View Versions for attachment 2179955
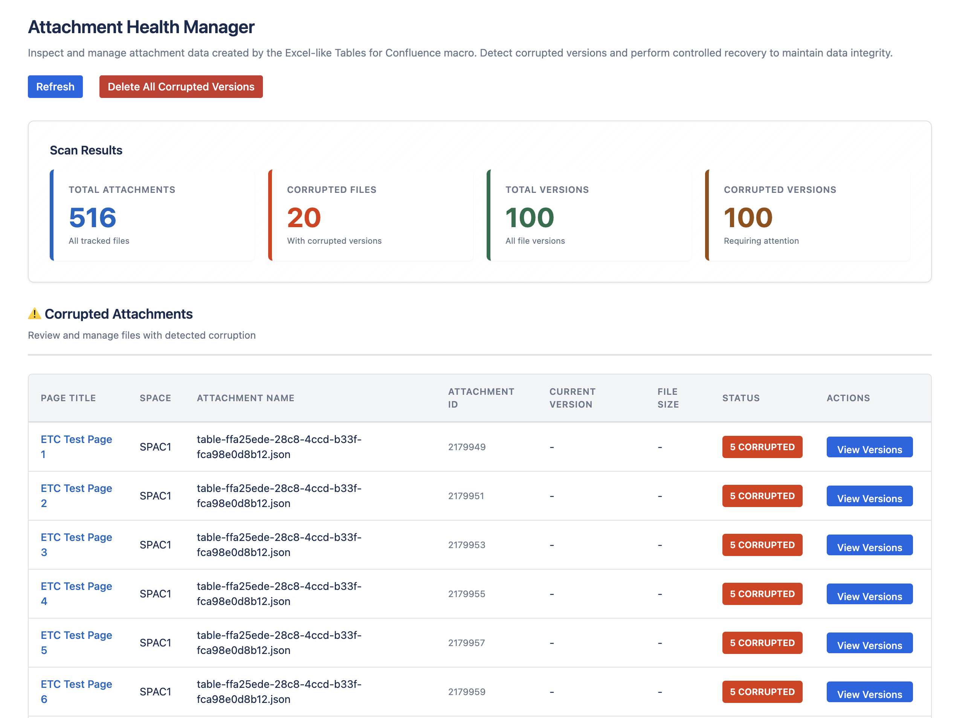The width and height of the screenshot is (974, 718). click(x=869, y=594)
